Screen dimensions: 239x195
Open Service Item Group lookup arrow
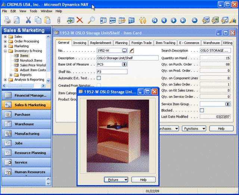228,104
